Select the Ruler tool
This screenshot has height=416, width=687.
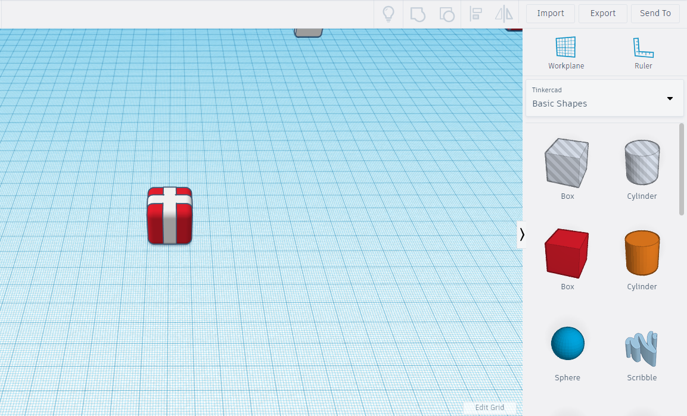click(643, 52)
